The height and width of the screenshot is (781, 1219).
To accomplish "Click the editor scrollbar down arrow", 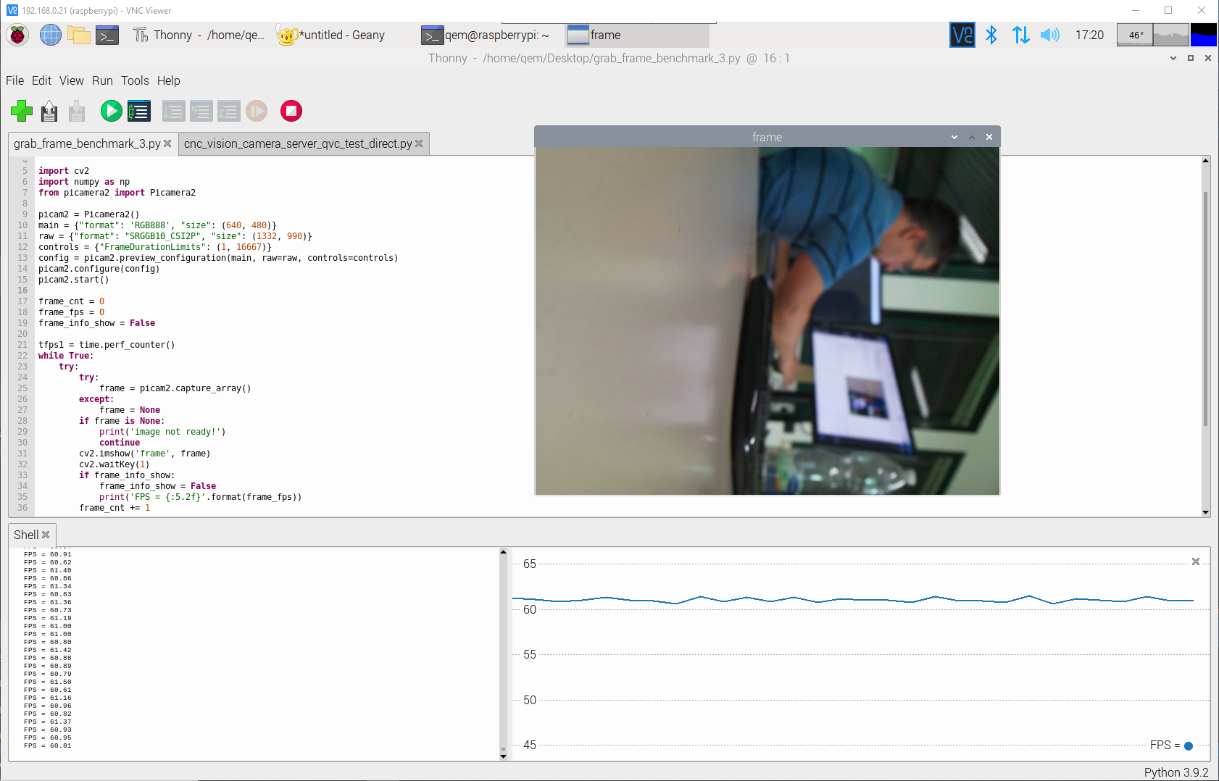I will pos(1206,512).
